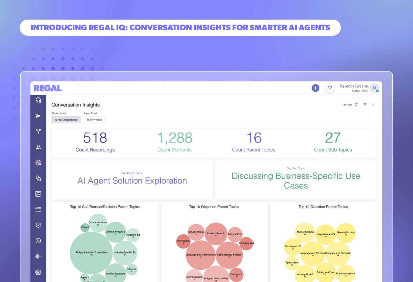The height and width of the screenshot is (282, 413).
Task: Click the audio waveform sidebar icon
Action: 38,256
